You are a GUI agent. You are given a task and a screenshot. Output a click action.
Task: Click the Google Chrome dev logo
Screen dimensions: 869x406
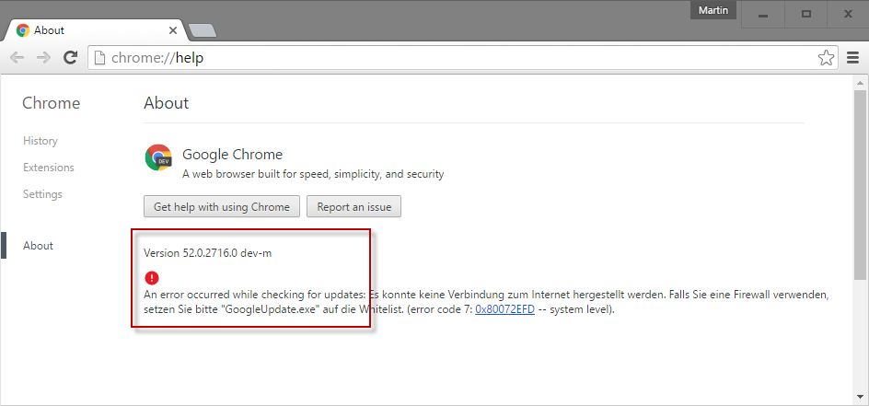(158, 157)
